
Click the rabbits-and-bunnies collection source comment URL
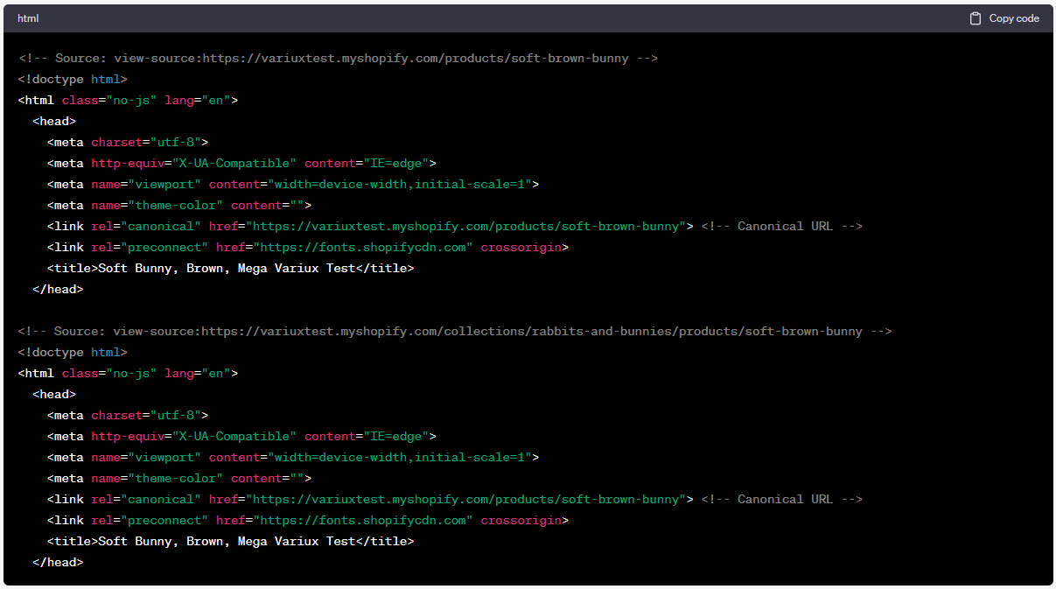[x=455, y=331]
